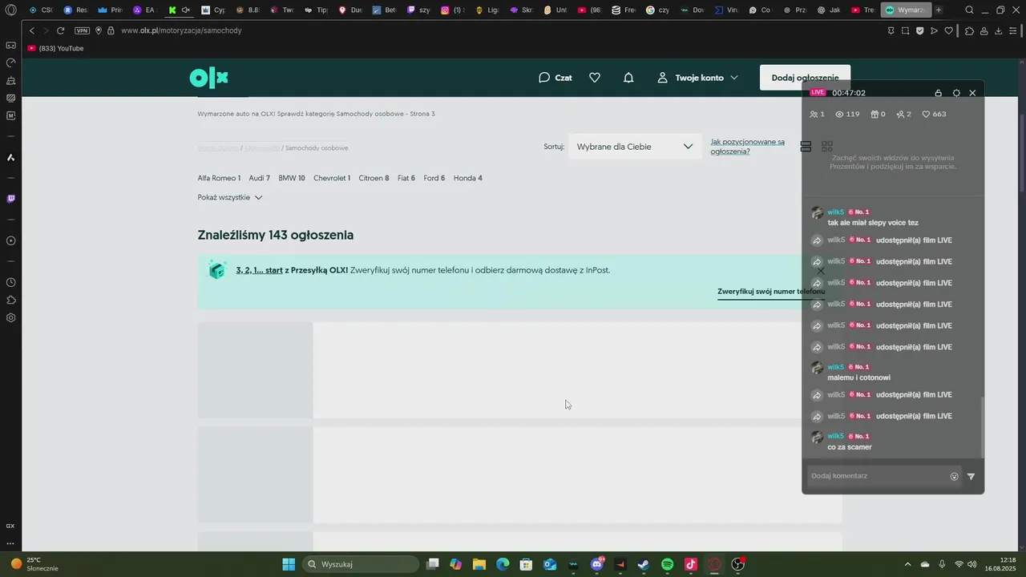
Task: Filter by BMW 10 brand
Action: pos(292,178)
